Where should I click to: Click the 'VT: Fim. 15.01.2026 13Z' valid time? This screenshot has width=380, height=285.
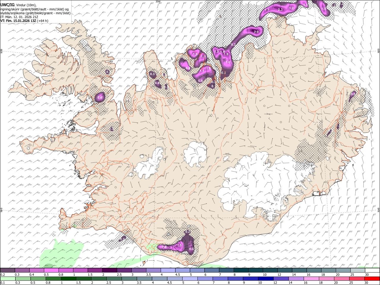click(x=18, y=21)
